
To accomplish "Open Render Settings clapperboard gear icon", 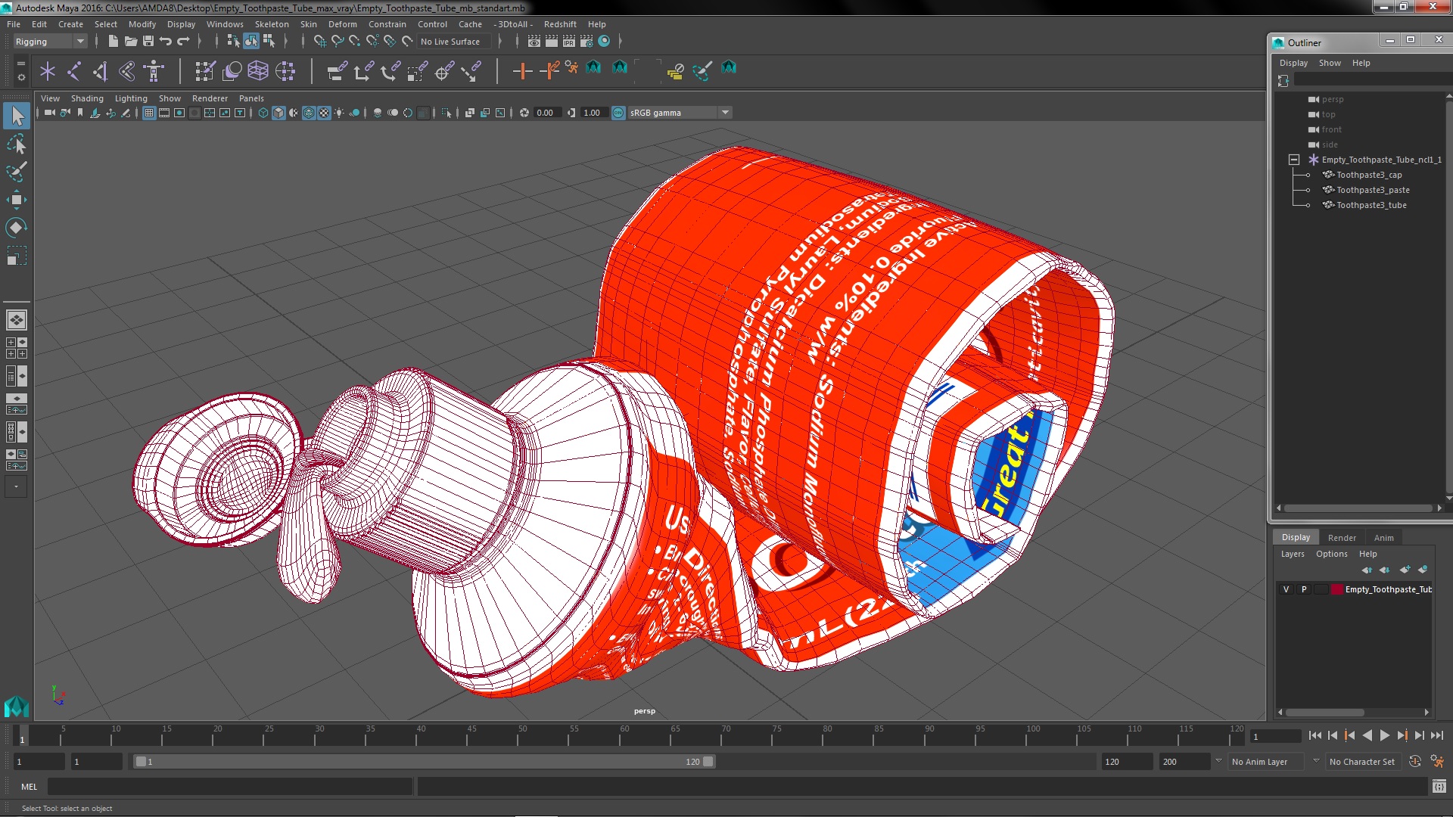I will click(586, 41).
